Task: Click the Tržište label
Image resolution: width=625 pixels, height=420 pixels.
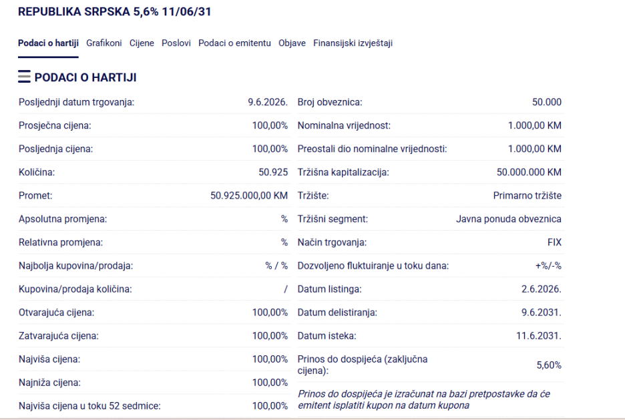Action: coord(313,196)
